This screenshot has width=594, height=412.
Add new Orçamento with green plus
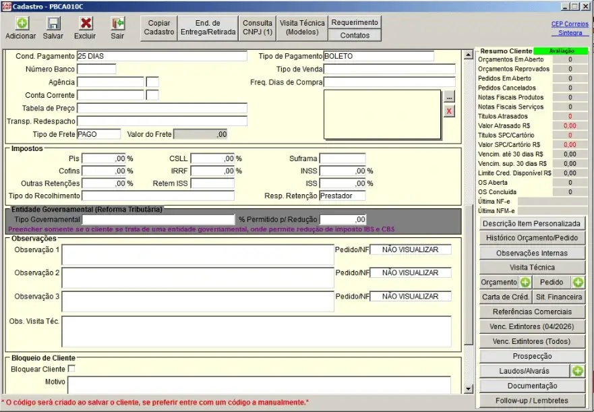tap(525, 283)
